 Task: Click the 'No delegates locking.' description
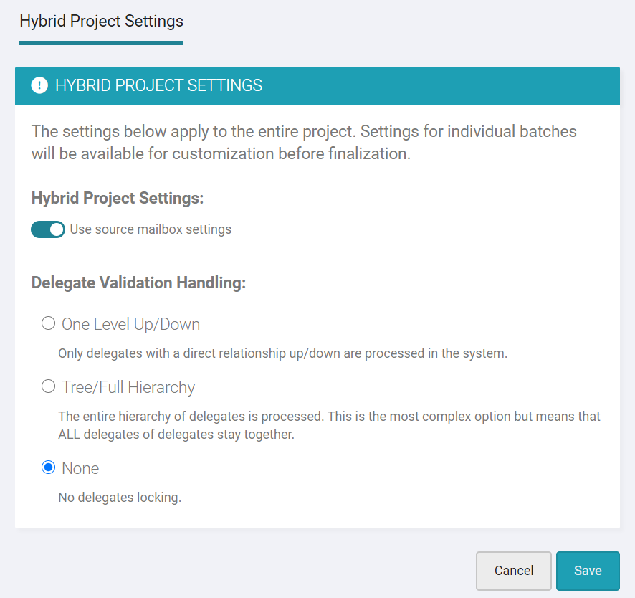(120, 498)
